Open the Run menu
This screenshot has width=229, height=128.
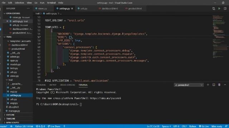[42, 3]
